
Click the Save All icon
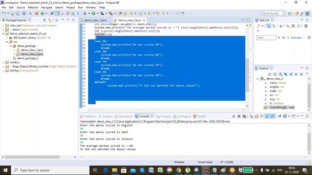(x=18, y=14)
